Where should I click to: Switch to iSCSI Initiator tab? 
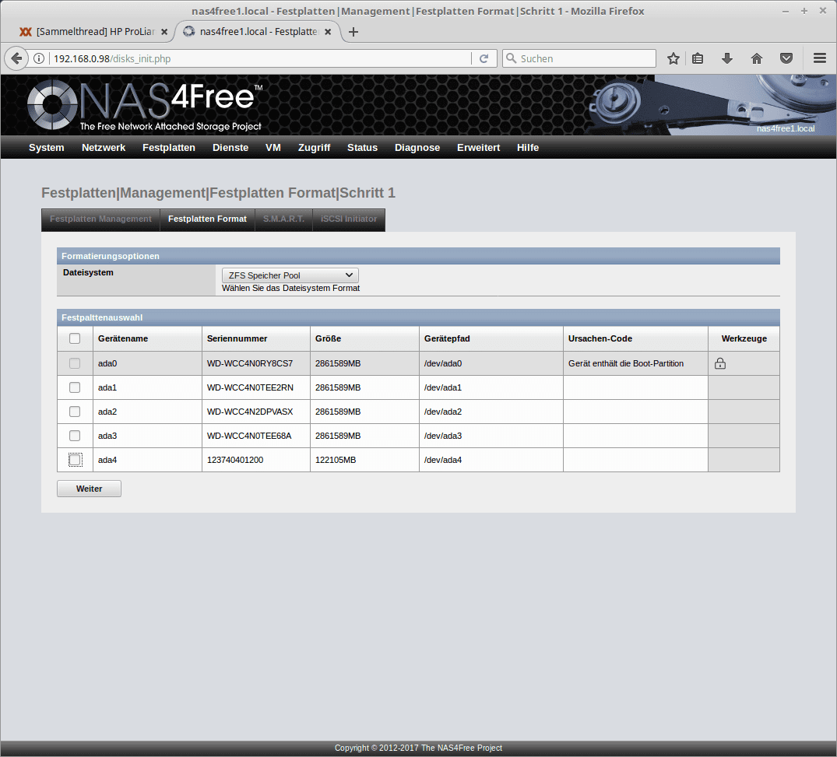coord(349,219)
